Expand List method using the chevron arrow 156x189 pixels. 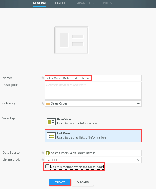138,160
